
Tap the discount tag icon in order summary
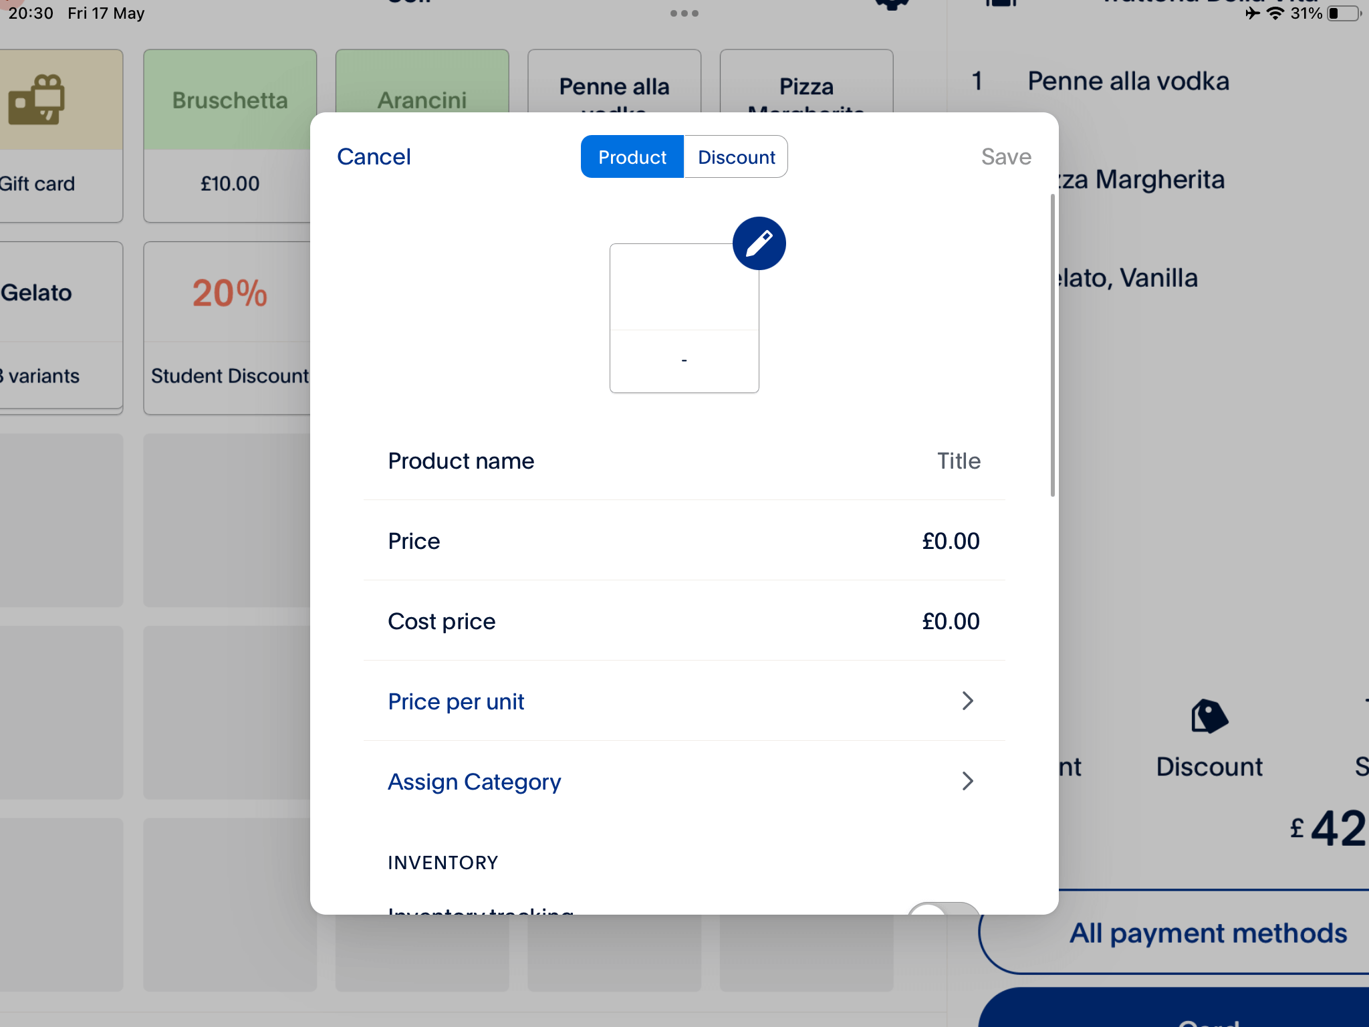pos(1209,717)
